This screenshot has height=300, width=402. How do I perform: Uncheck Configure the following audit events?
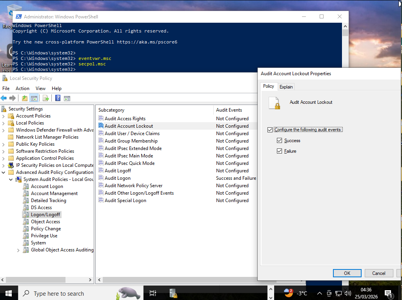tap(269, 130)
